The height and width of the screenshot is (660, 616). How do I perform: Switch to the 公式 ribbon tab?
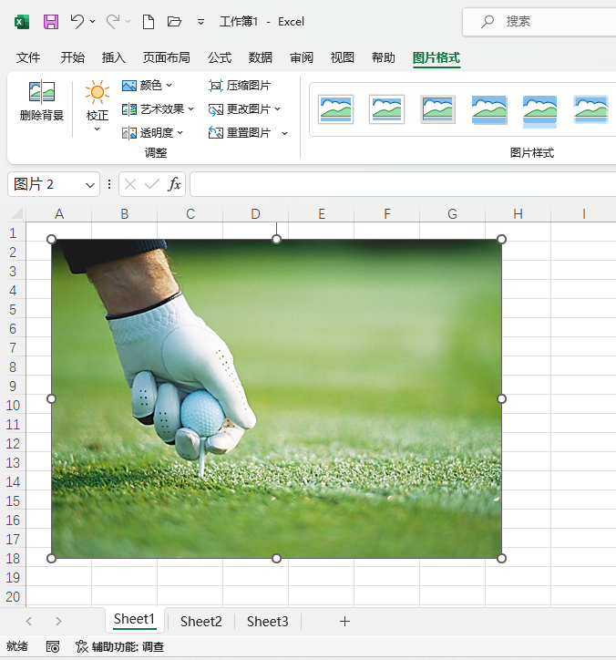pos(220,57)
